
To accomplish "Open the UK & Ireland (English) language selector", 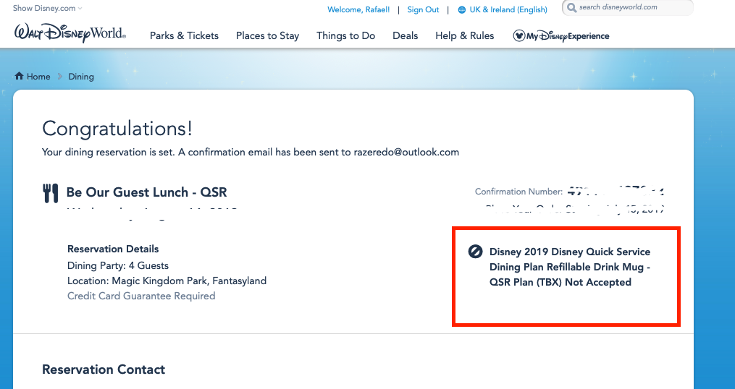I will (x=508, y=10).
